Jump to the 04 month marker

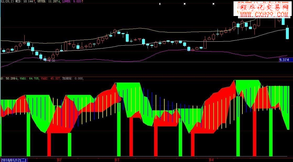211,160
